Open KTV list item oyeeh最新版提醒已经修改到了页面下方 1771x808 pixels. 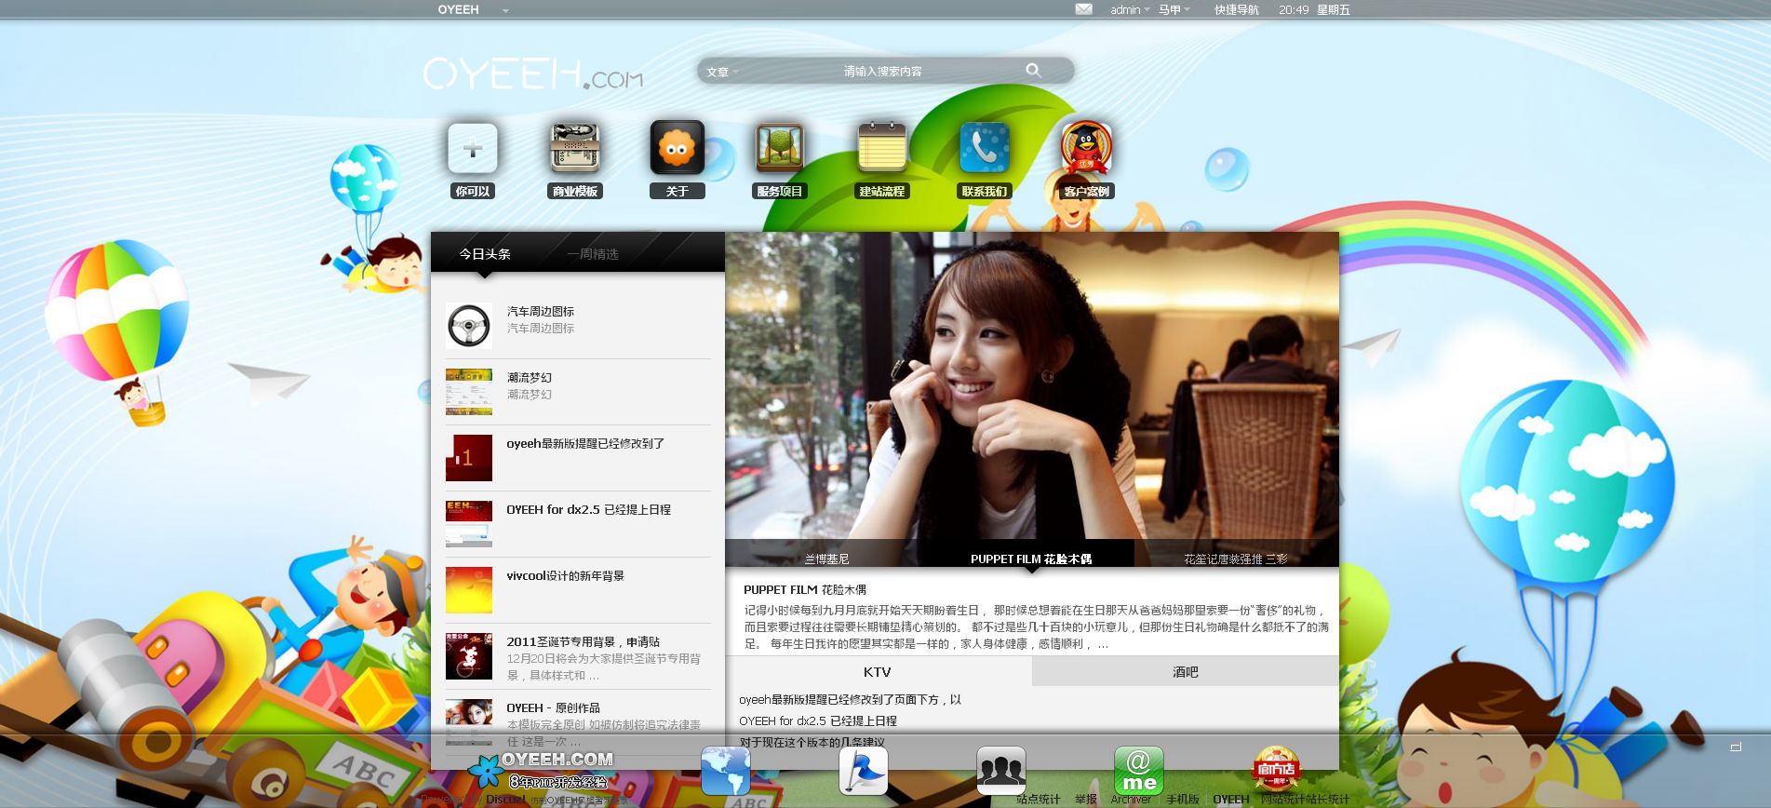850,699
